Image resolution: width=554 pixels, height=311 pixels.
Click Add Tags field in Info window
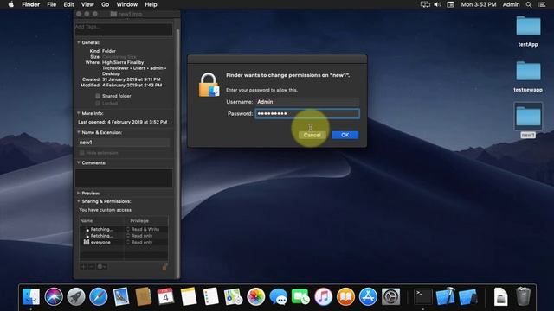124,29
